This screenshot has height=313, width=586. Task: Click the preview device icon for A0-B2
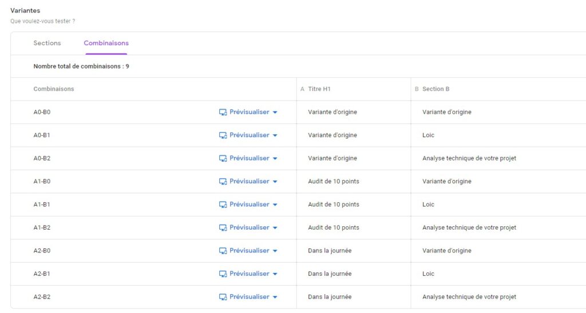pyautogui.click(x=223, y=159)
